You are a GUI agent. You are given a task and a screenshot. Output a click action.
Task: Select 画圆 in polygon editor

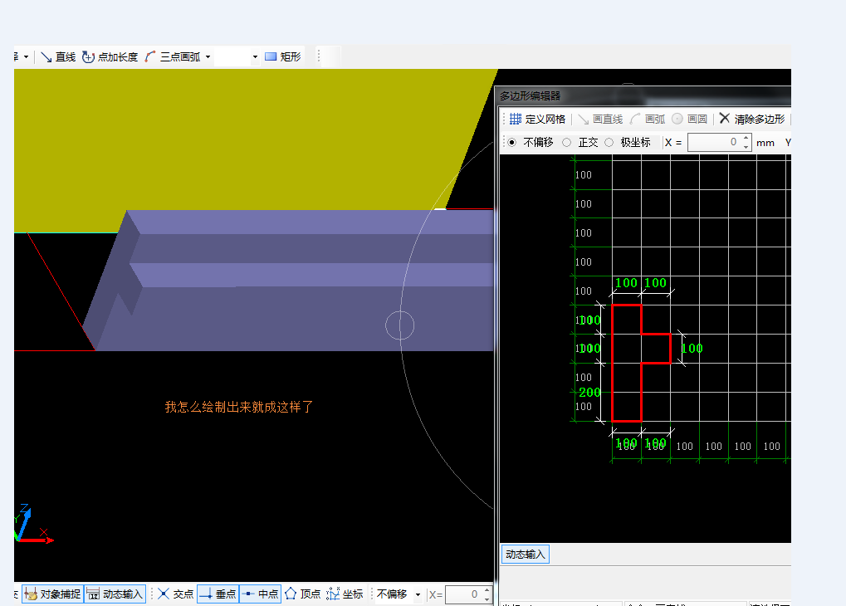[690, 119]
